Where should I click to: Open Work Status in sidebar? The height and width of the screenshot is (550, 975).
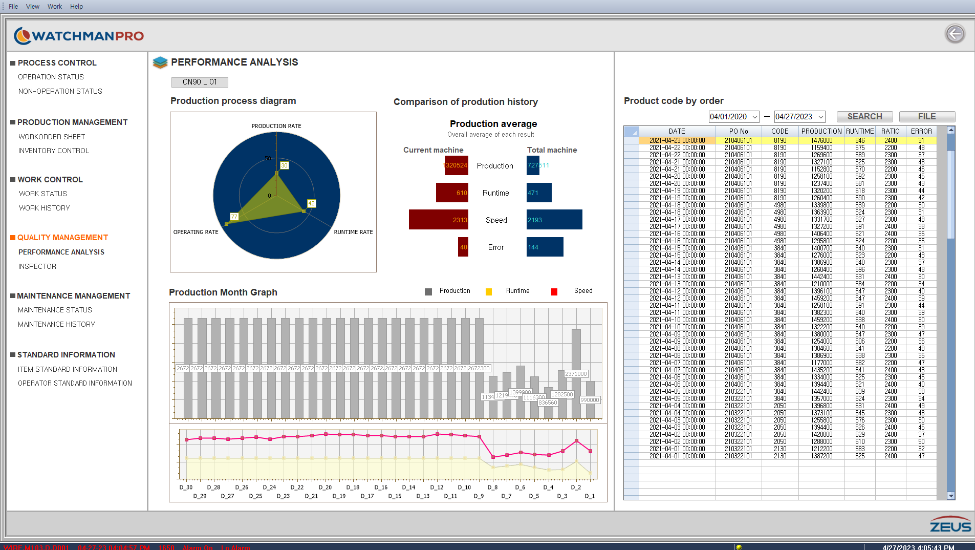click(43, 194)
